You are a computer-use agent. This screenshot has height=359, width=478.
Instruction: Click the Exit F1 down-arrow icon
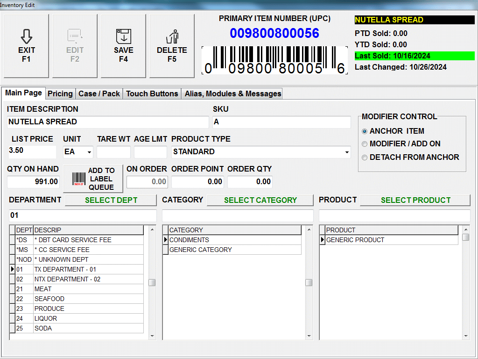pyautogui.click(x=26, y=37)
